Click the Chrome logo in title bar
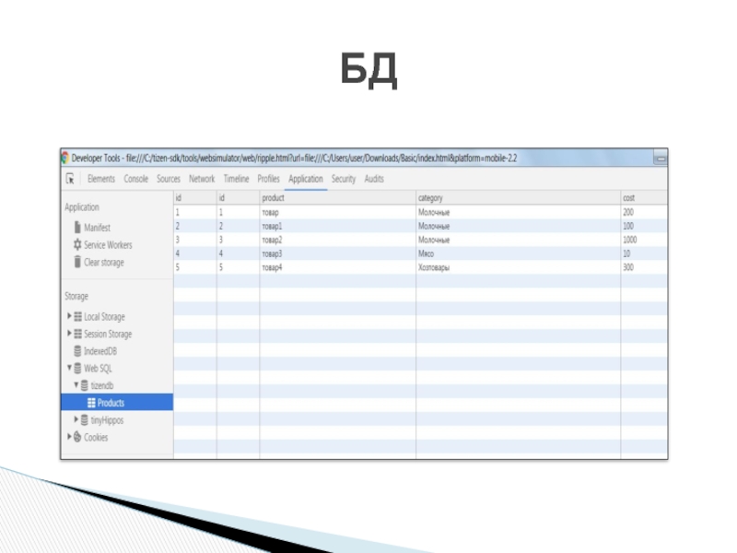The height and width of the screenshot is (553, 737). [64, 158]
